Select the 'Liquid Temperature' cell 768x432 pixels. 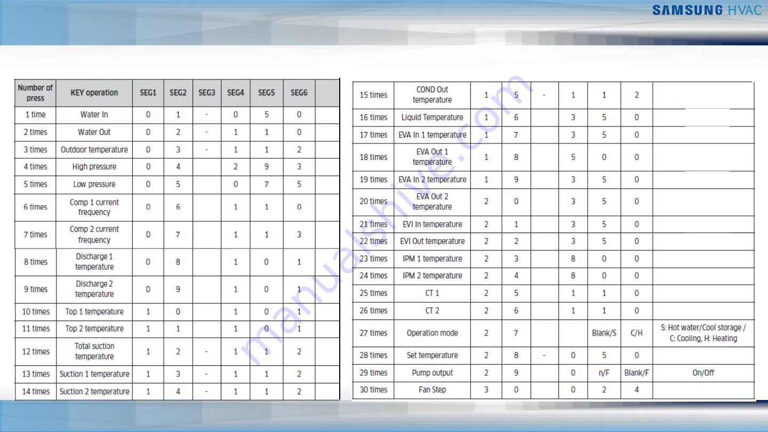(x=432, y=117)
